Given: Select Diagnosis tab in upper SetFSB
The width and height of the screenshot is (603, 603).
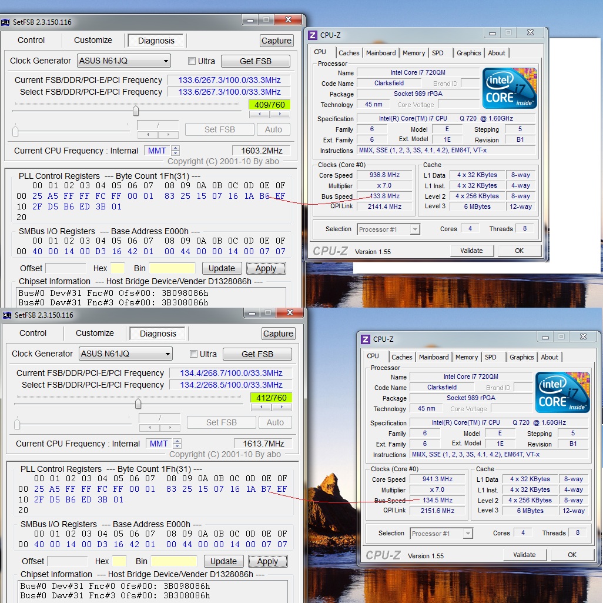Looking at the screenshot, I should (x=156, y=41).
